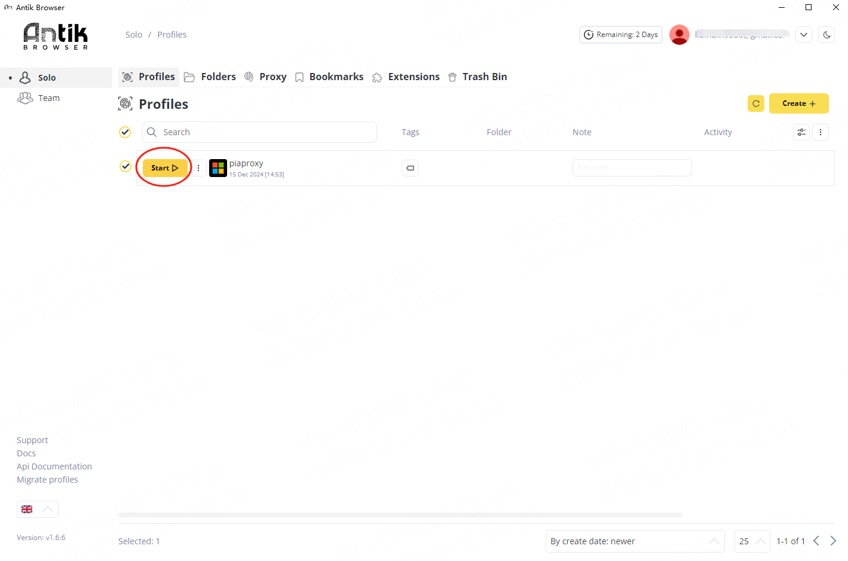The height and width of the screenshot is (561, 848).
Task: Click the piaproxy Windows profile icon
Action: point(218,168)
